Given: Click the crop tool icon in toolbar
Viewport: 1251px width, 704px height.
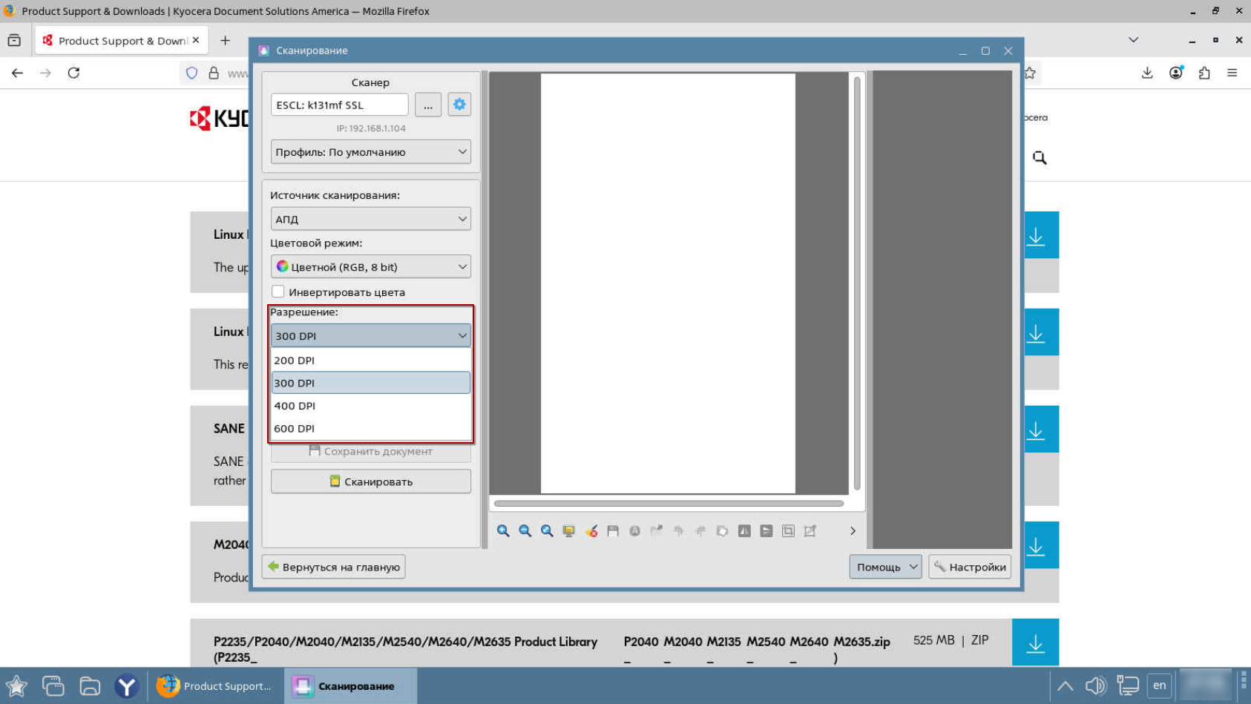Looking at the screenshot, I should click(x=788, y=530).
